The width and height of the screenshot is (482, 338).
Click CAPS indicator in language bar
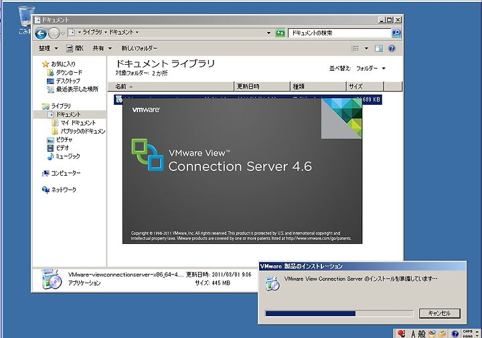[467, 331]
